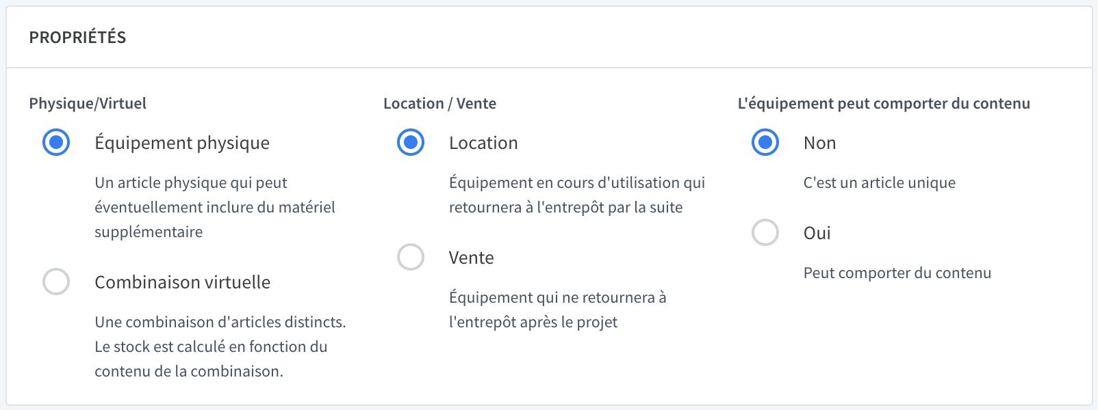The image size is (1098, 410).
Task: Select the Location radio button
Action: point(411,143)
